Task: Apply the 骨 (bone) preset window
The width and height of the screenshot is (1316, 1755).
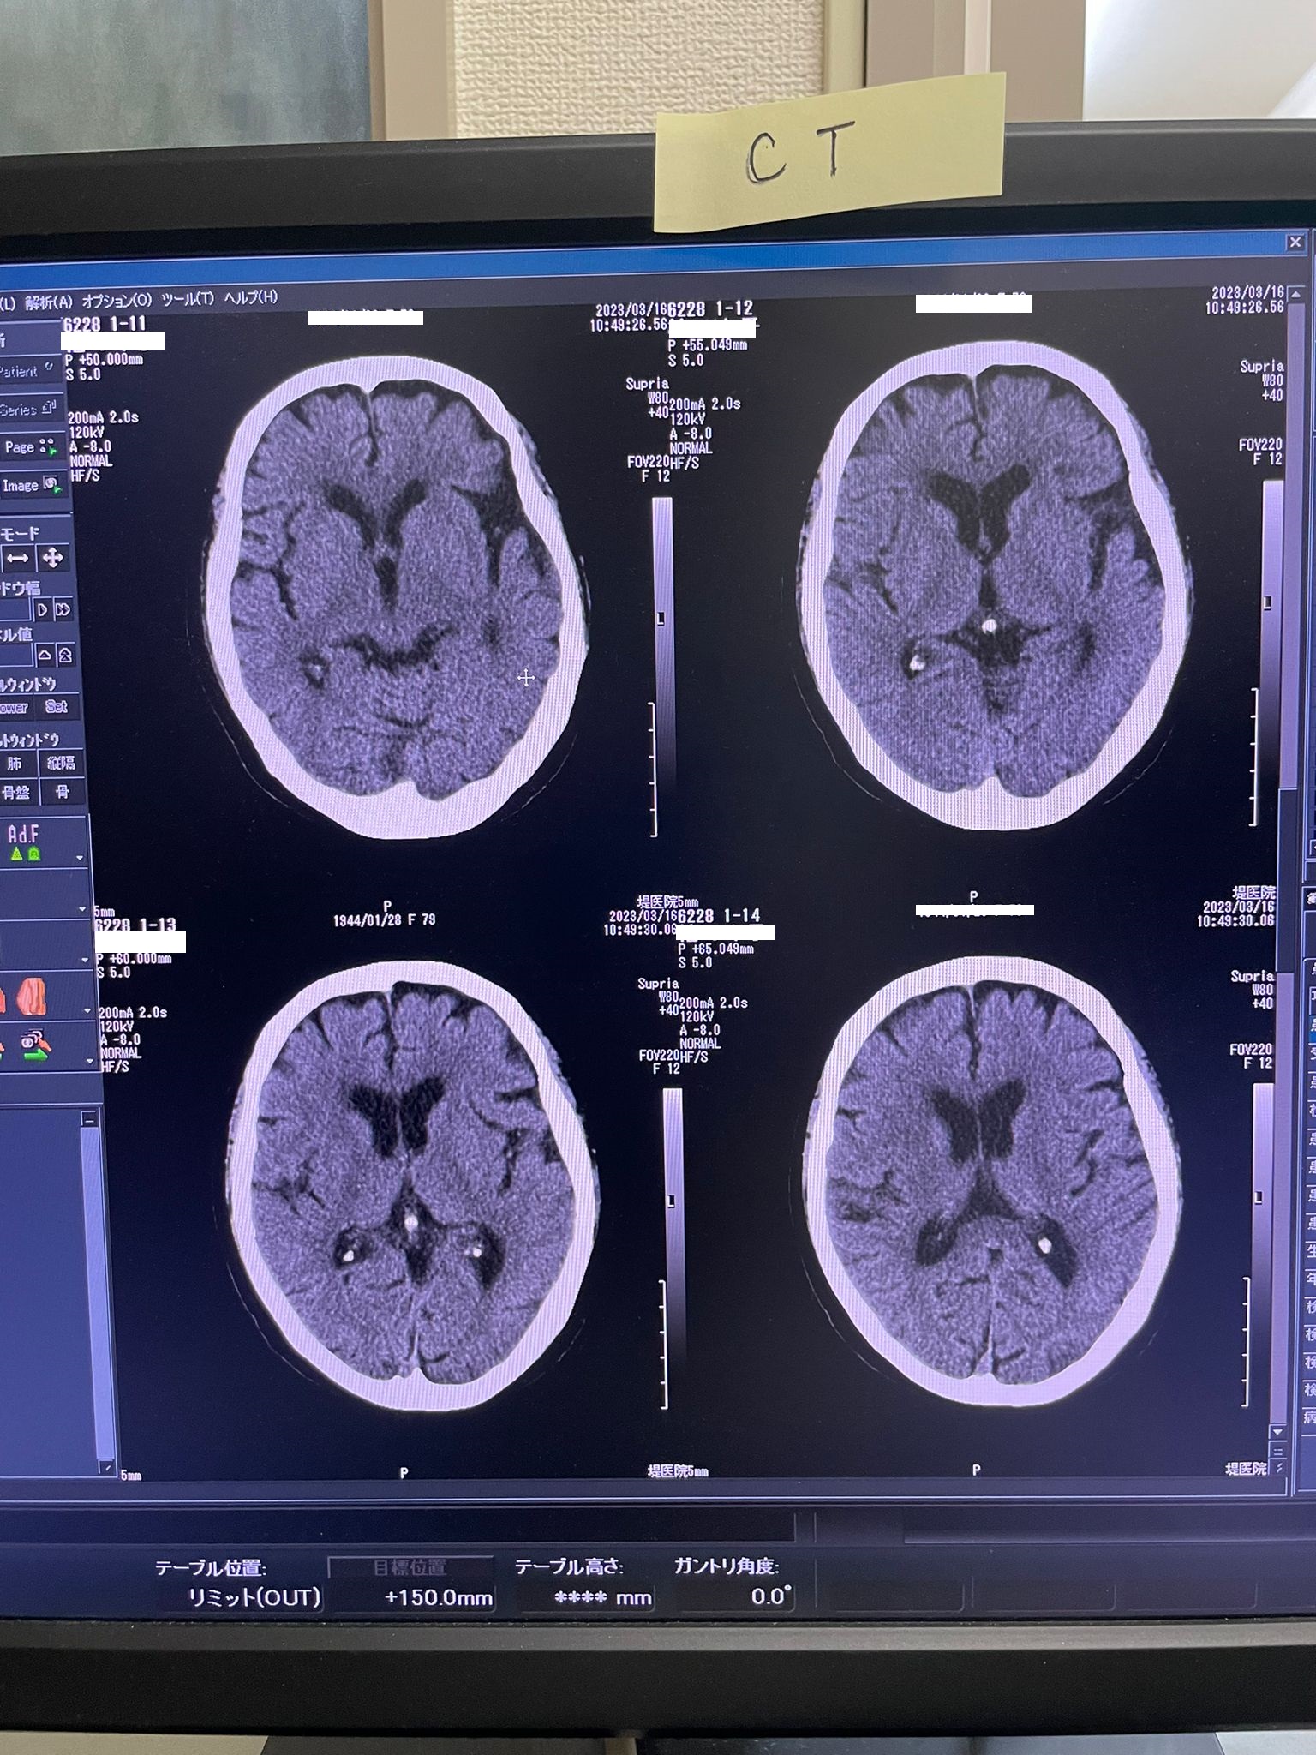Action: (62, 792)
